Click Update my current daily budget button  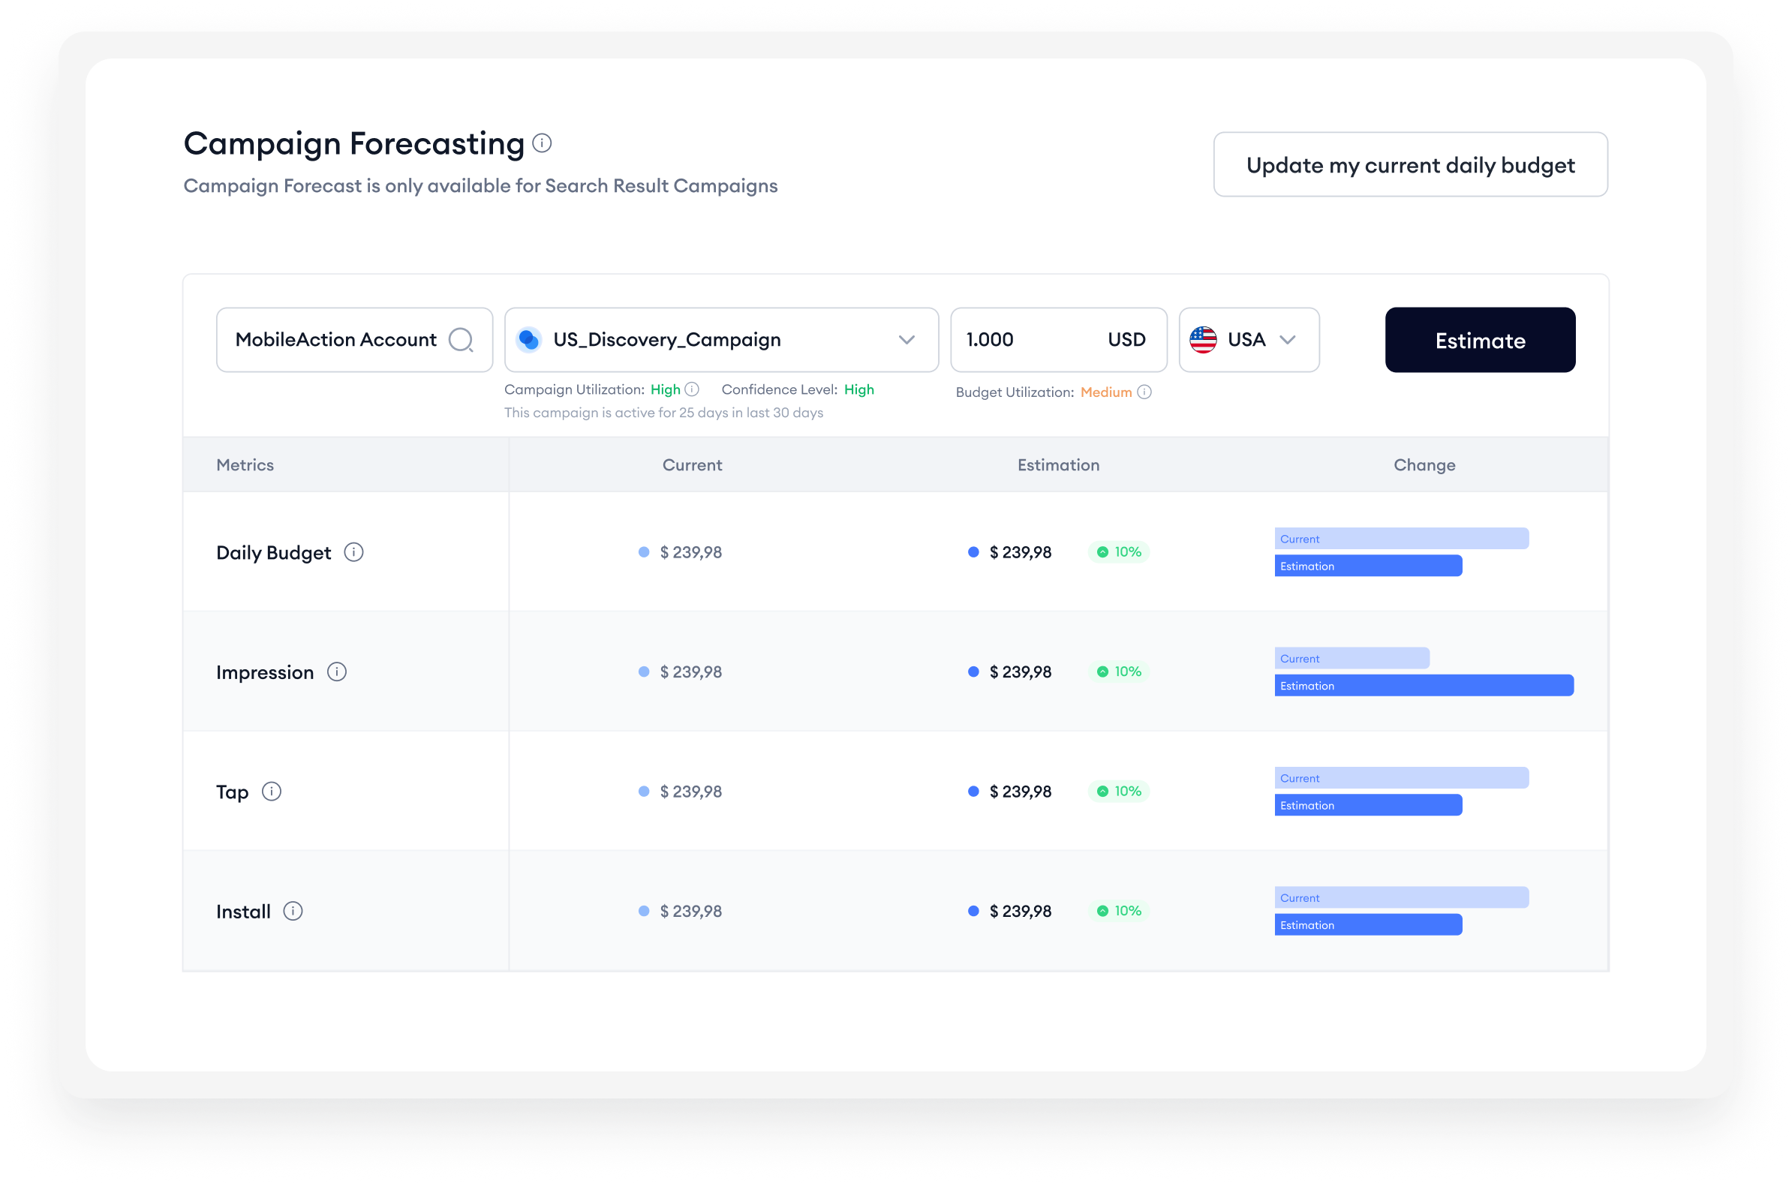[1411, 164]
